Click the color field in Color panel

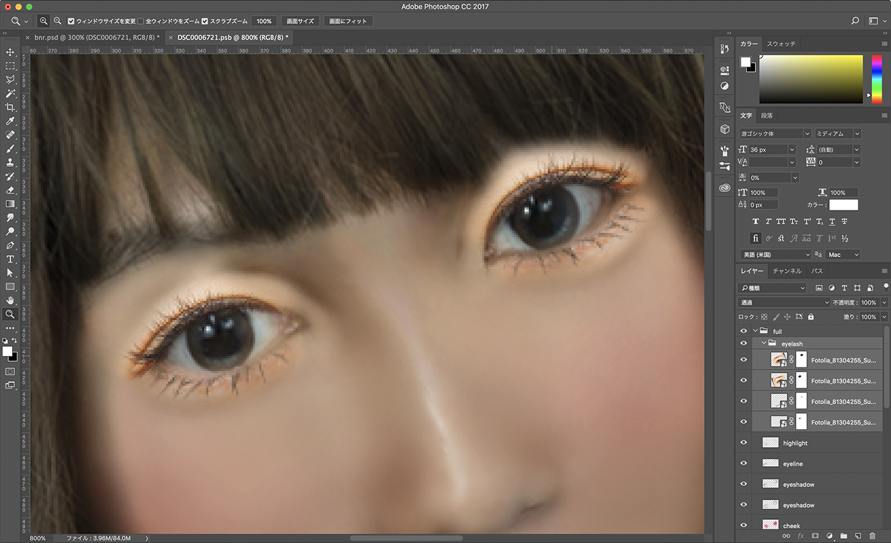[811, 79]
